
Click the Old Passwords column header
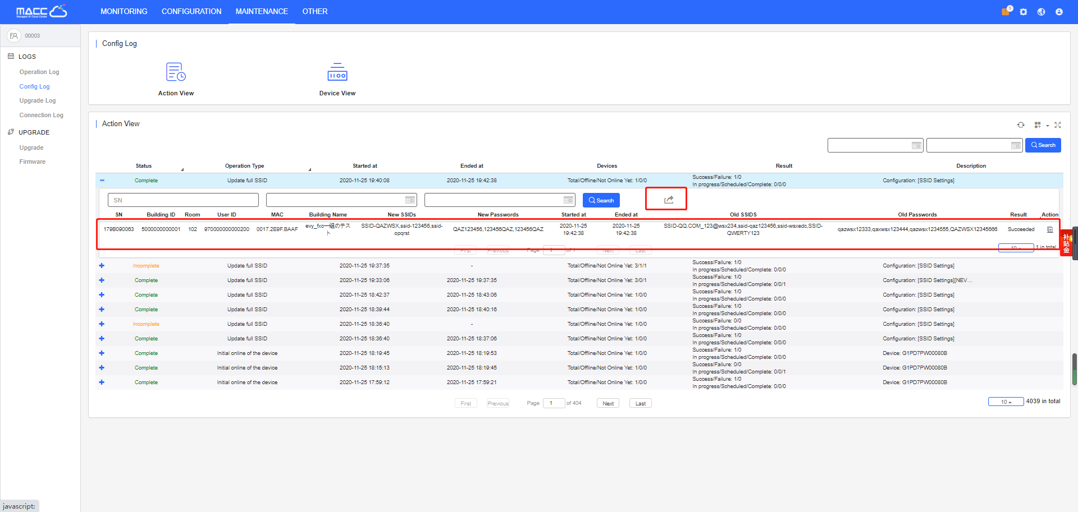(917, 215)
